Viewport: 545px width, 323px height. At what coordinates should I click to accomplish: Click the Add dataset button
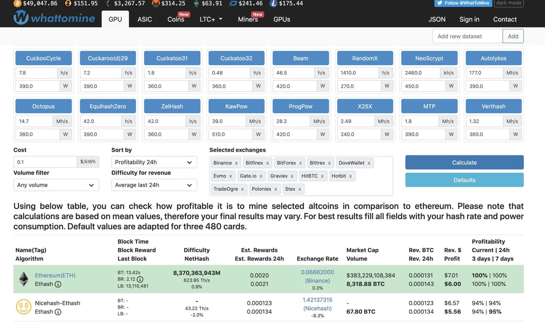coord(513,36)
